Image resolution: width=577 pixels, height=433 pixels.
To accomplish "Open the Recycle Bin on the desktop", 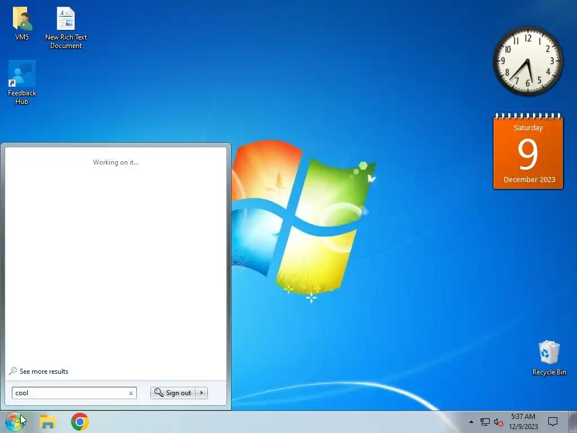I will coord(549,357).
